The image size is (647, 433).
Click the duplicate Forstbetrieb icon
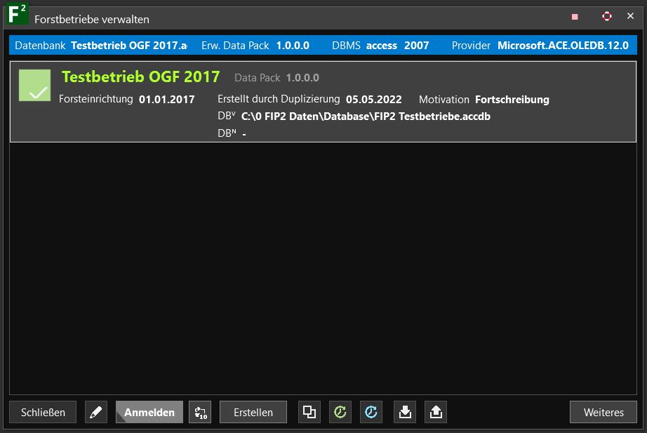click(x=309, y=413)
